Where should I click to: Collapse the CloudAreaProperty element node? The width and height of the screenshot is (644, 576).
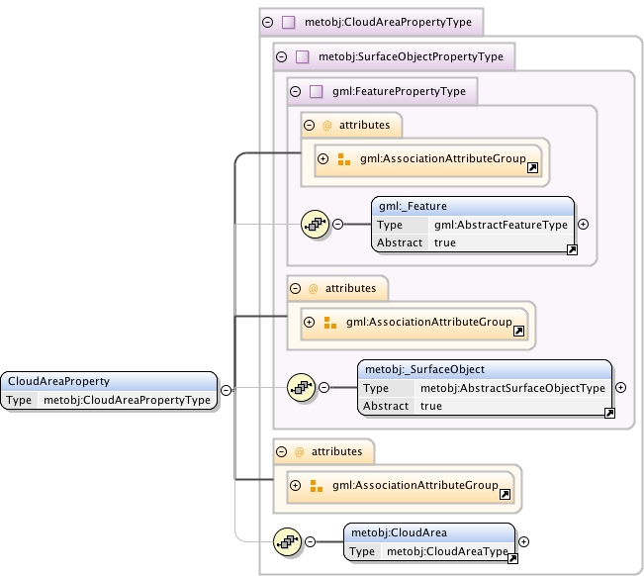click(x=226, y=390)
